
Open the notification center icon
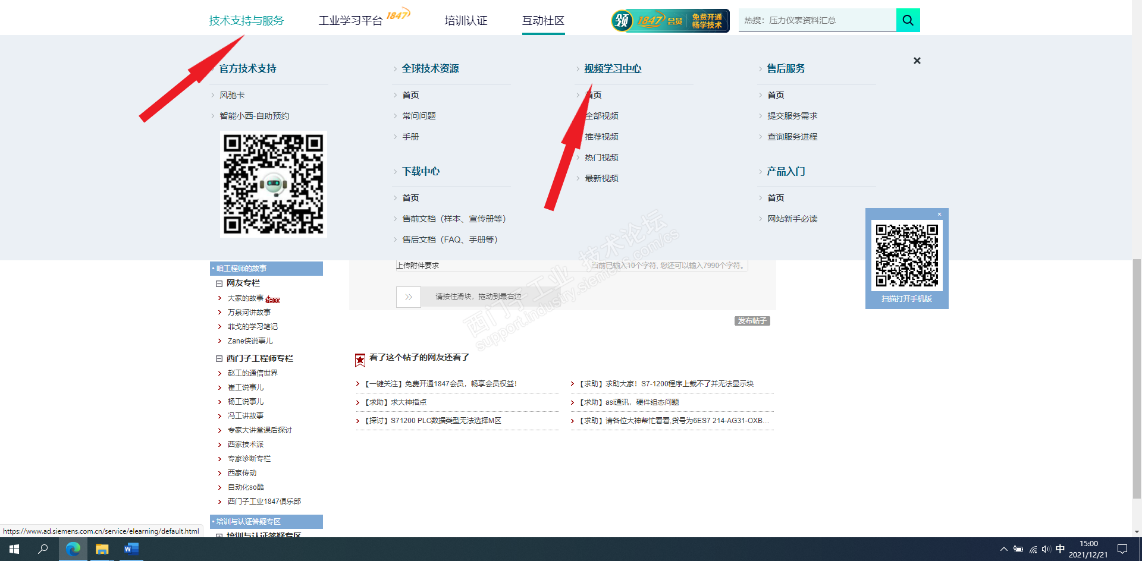1122,549
